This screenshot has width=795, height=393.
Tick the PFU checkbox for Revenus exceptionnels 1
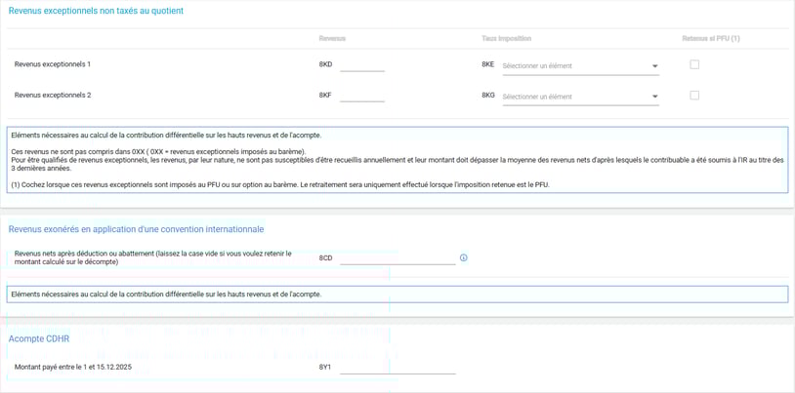(x=694, y=64)
